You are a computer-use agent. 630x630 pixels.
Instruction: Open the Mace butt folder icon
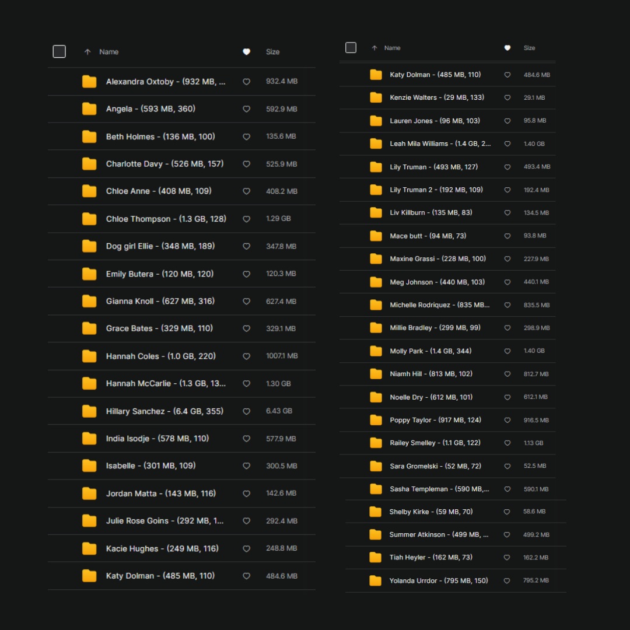(x=376, y=236)
